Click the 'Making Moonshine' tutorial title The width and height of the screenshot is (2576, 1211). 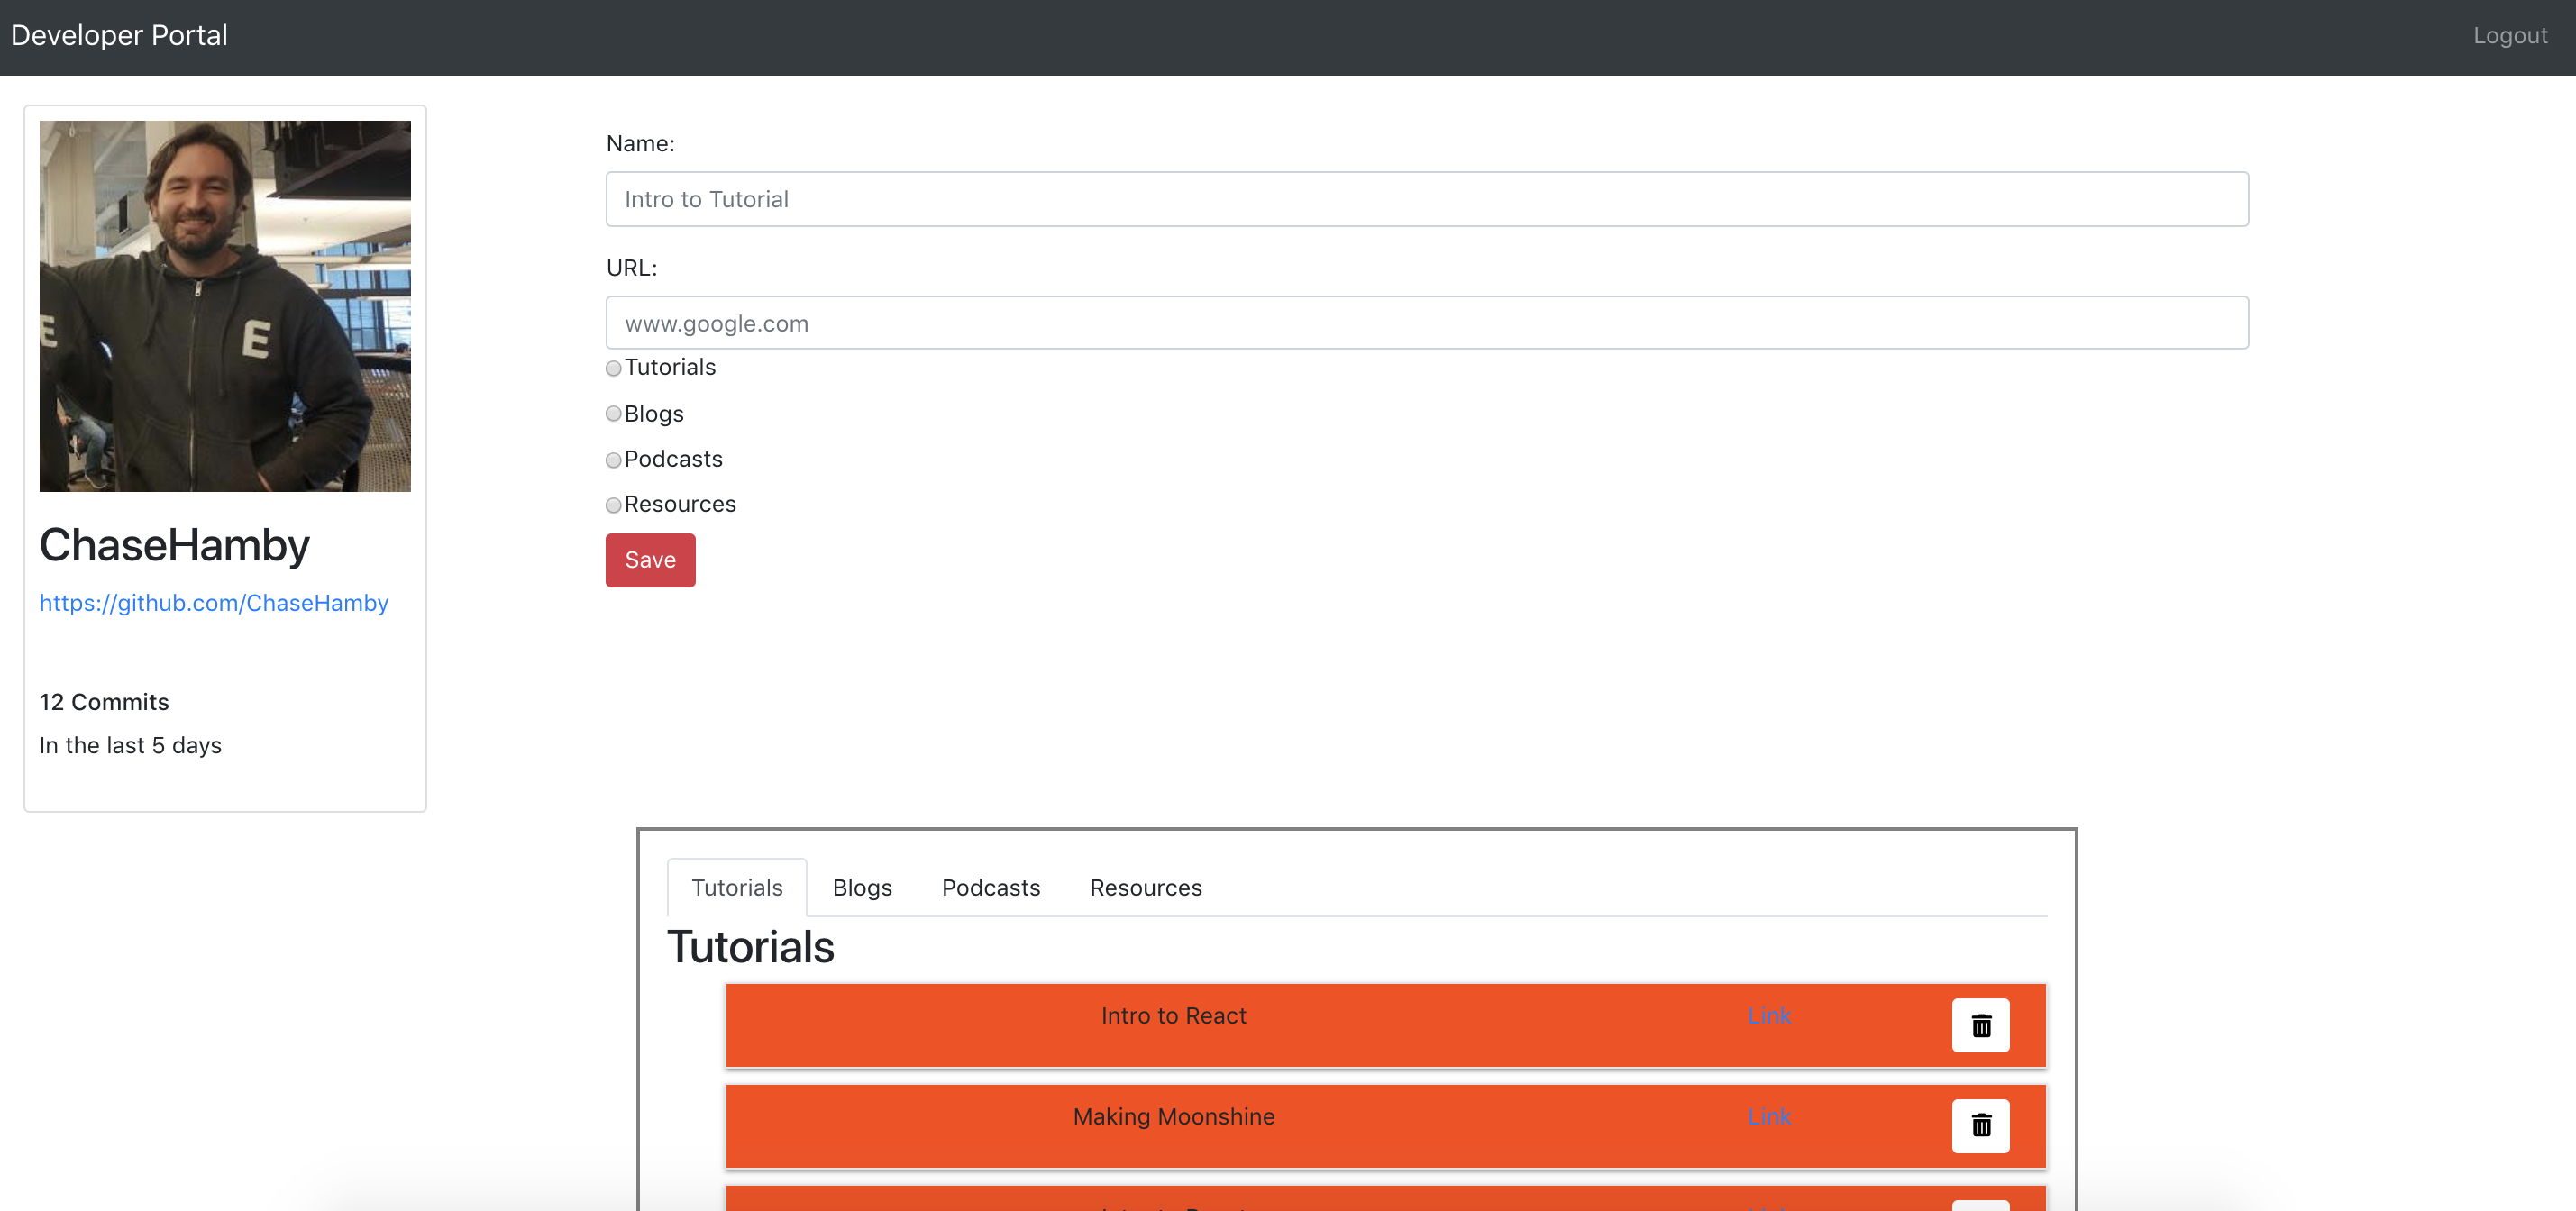click(x=1174, y=1117)
